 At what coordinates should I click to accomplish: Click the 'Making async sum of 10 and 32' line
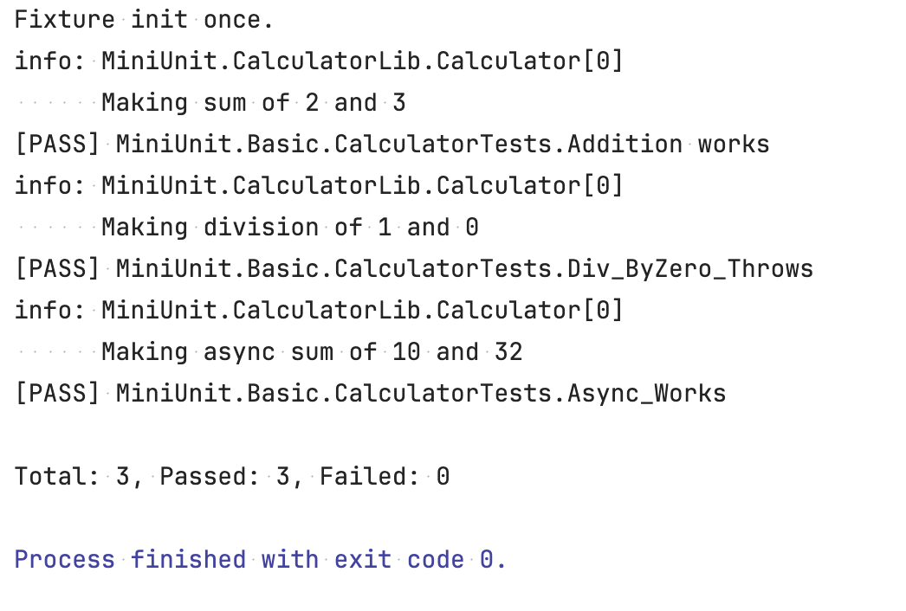tap(312, 352)
